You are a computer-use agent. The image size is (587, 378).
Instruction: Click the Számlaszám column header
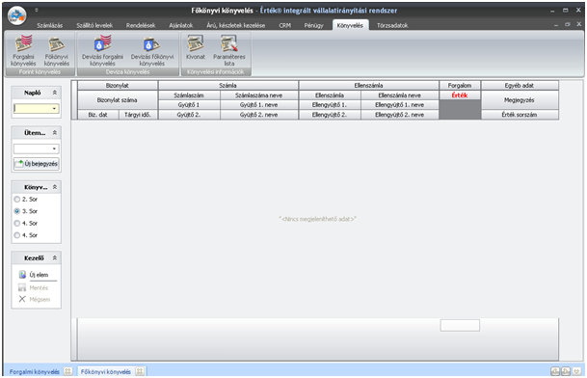(189, 95)
